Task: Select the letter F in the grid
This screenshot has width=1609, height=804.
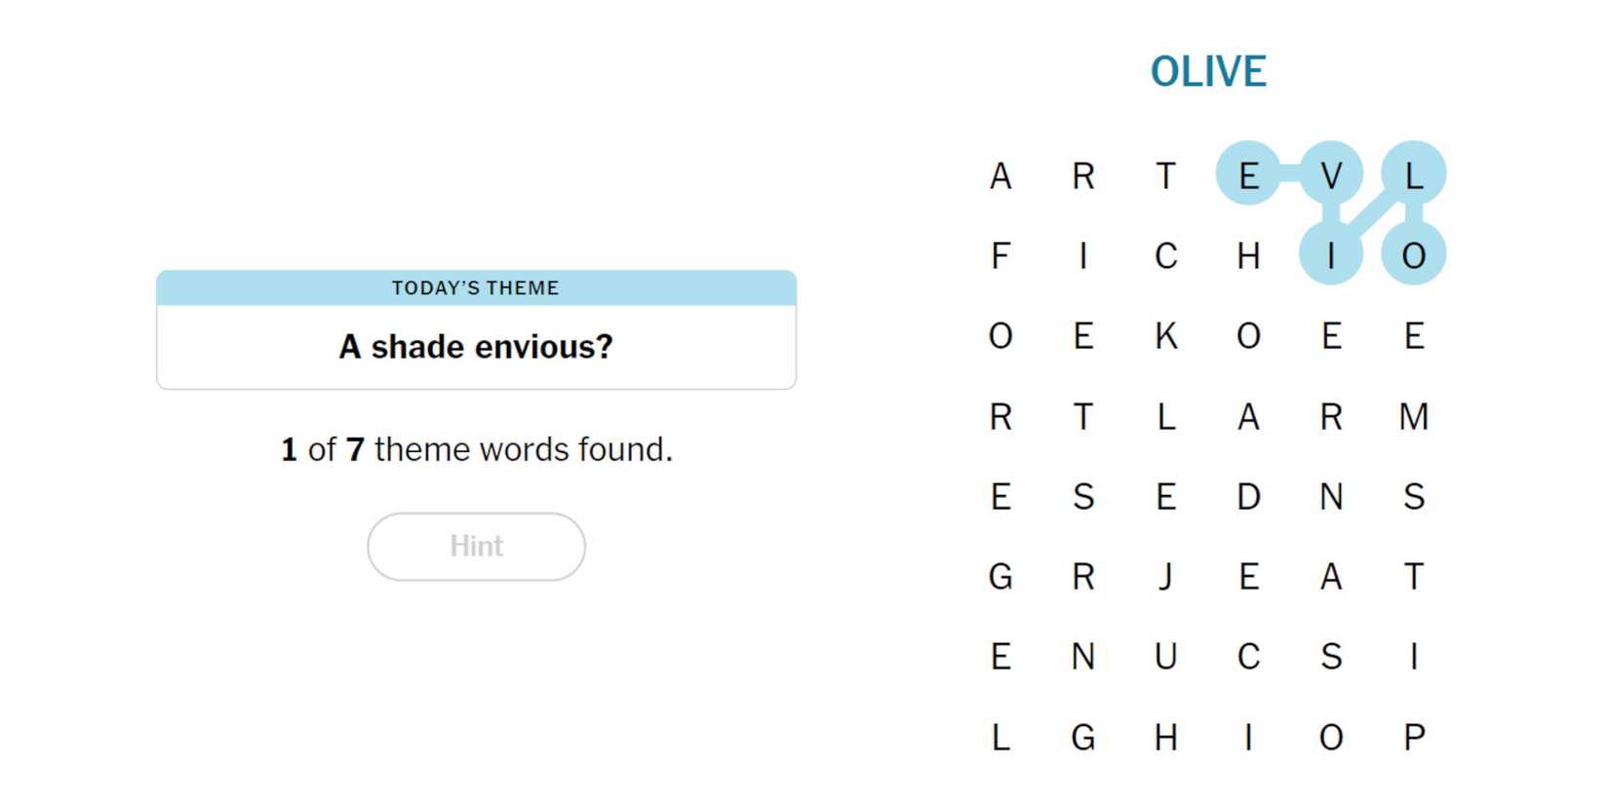Action: click(1000, 256)
